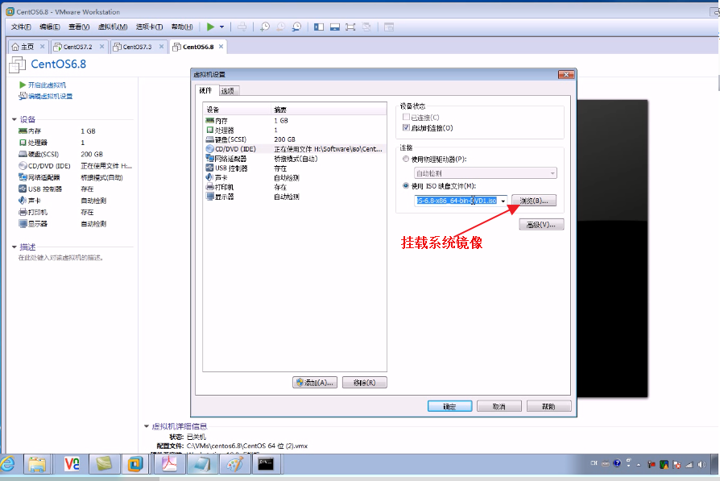Click the CD/DVD disc icon in the left device panel
The height and width of the screenshot is (481, 720).
23,165
